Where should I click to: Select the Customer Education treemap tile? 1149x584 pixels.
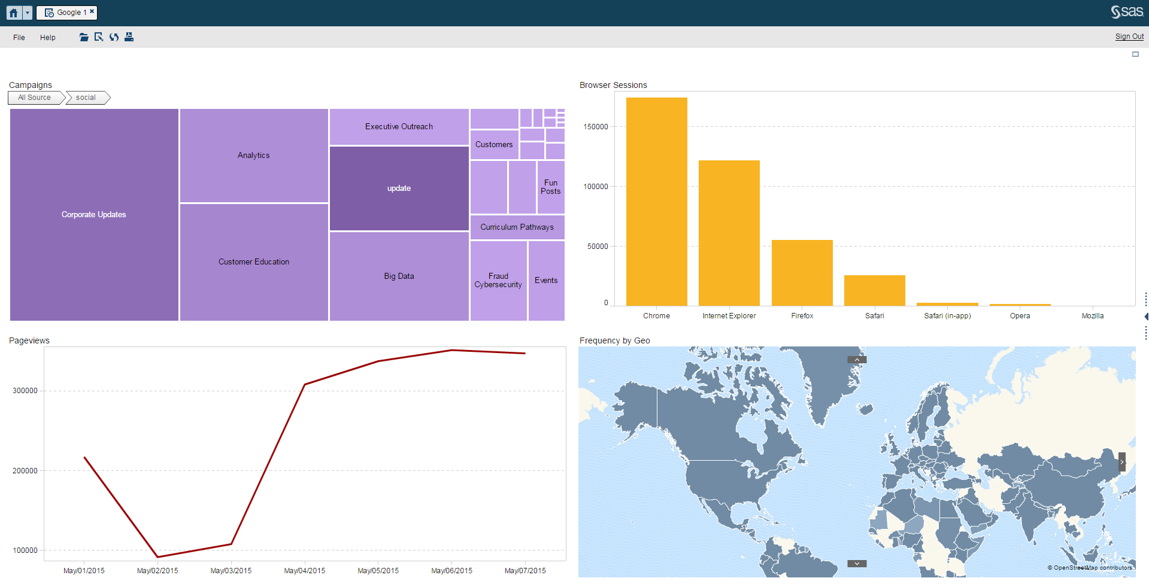[254, 262]
